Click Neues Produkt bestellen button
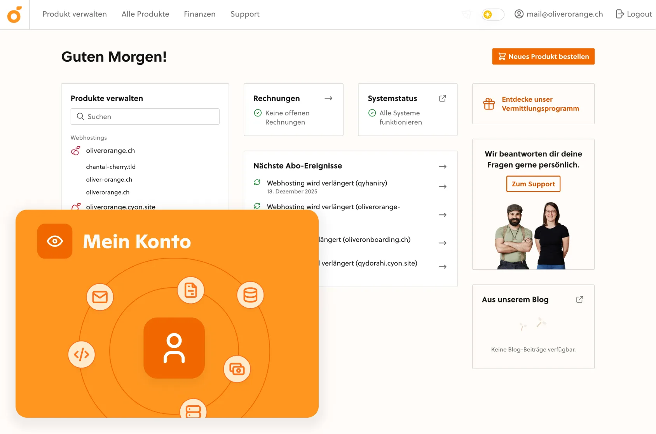Viewport: 656px width, 434px height. (x=543, y=56)
